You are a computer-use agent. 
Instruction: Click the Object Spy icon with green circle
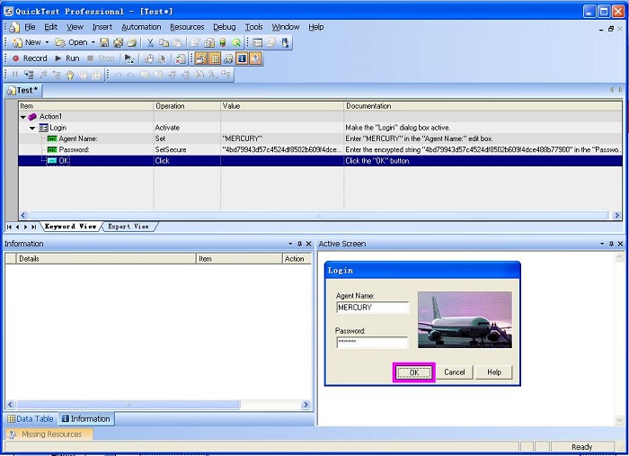[236, 42]
